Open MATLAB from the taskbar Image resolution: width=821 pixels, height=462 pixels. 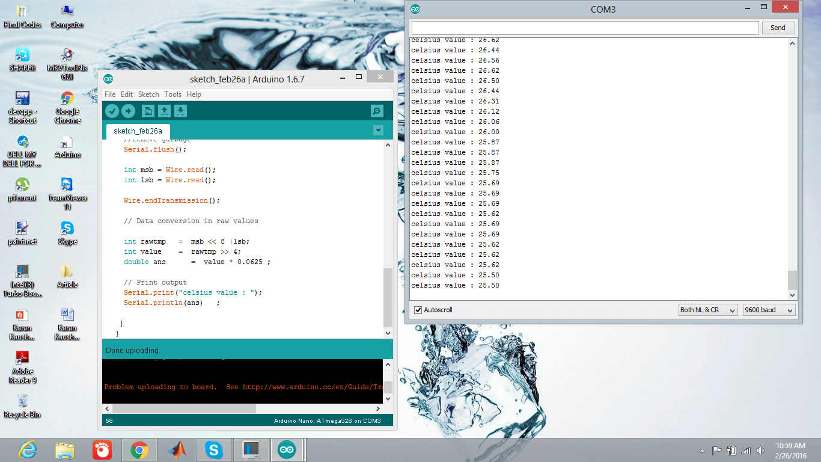pyautogui.click(x=177, y=450)
